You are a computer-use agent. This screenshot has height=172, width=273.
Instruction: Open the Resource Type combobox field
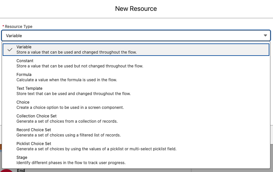pos(132,36)
